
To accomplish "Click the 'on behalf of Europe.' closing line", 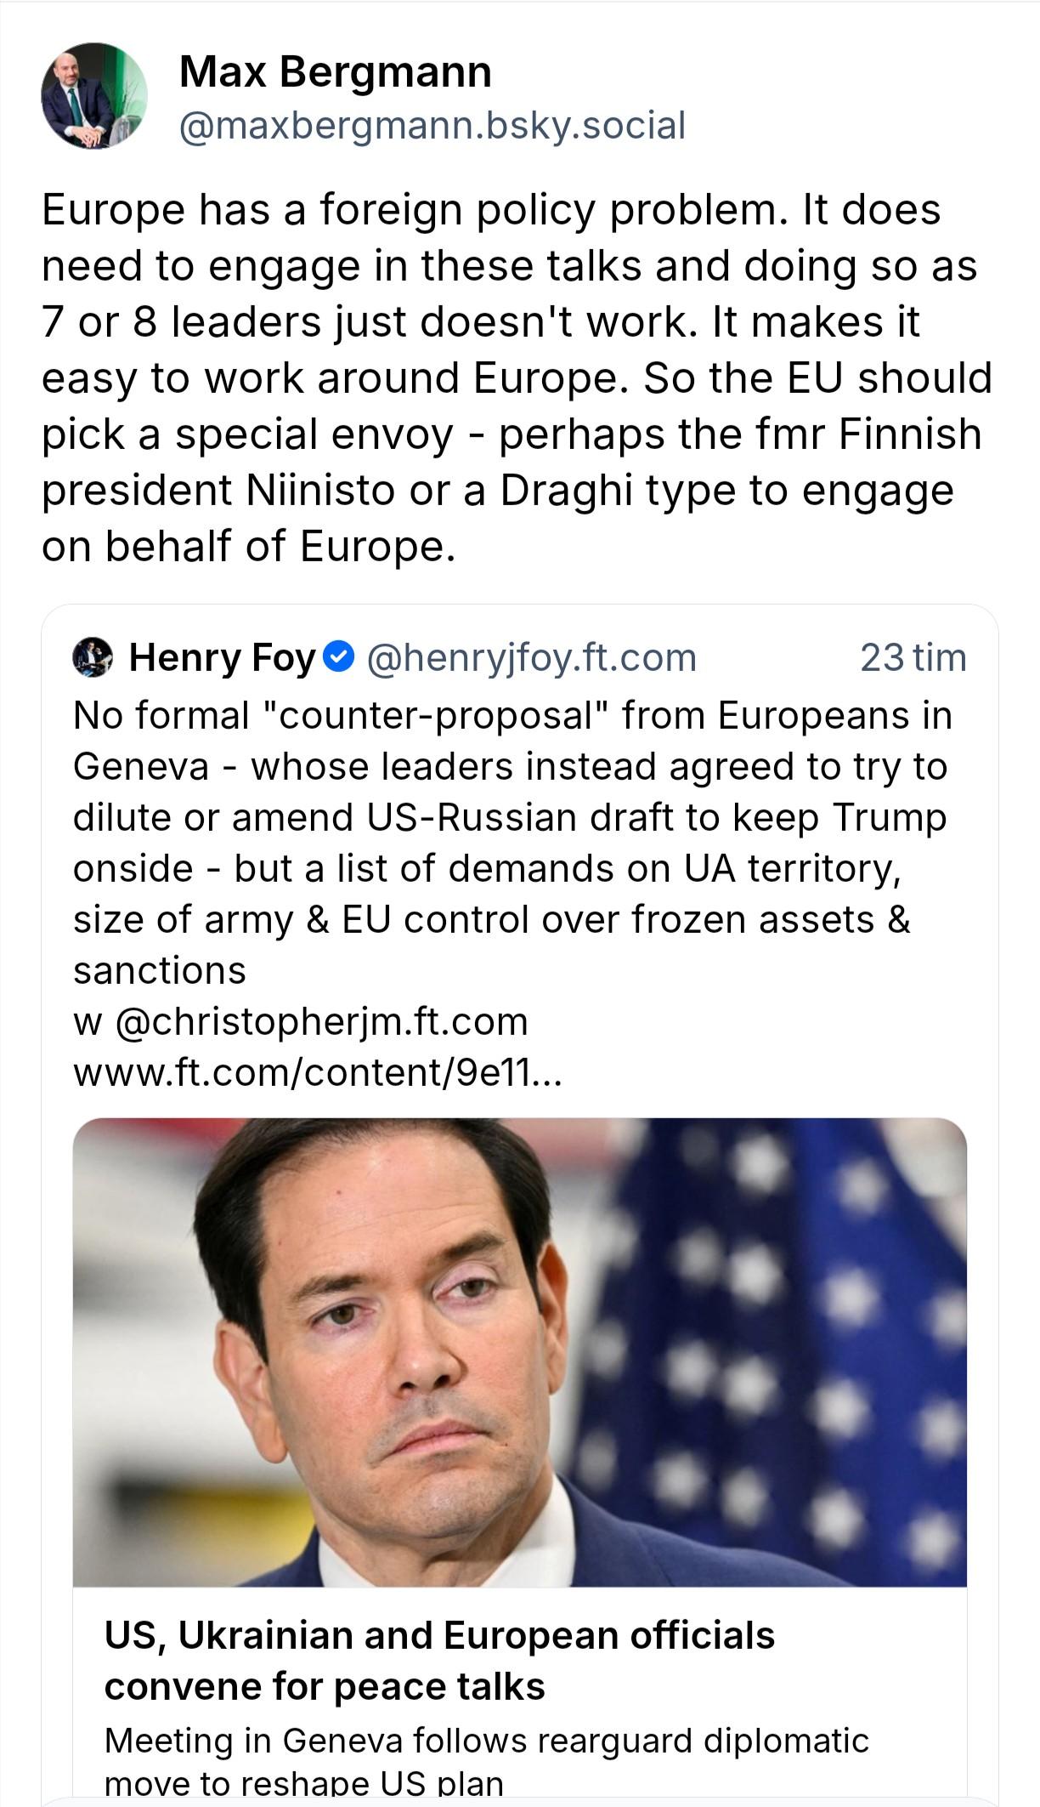I will [248, 546].
